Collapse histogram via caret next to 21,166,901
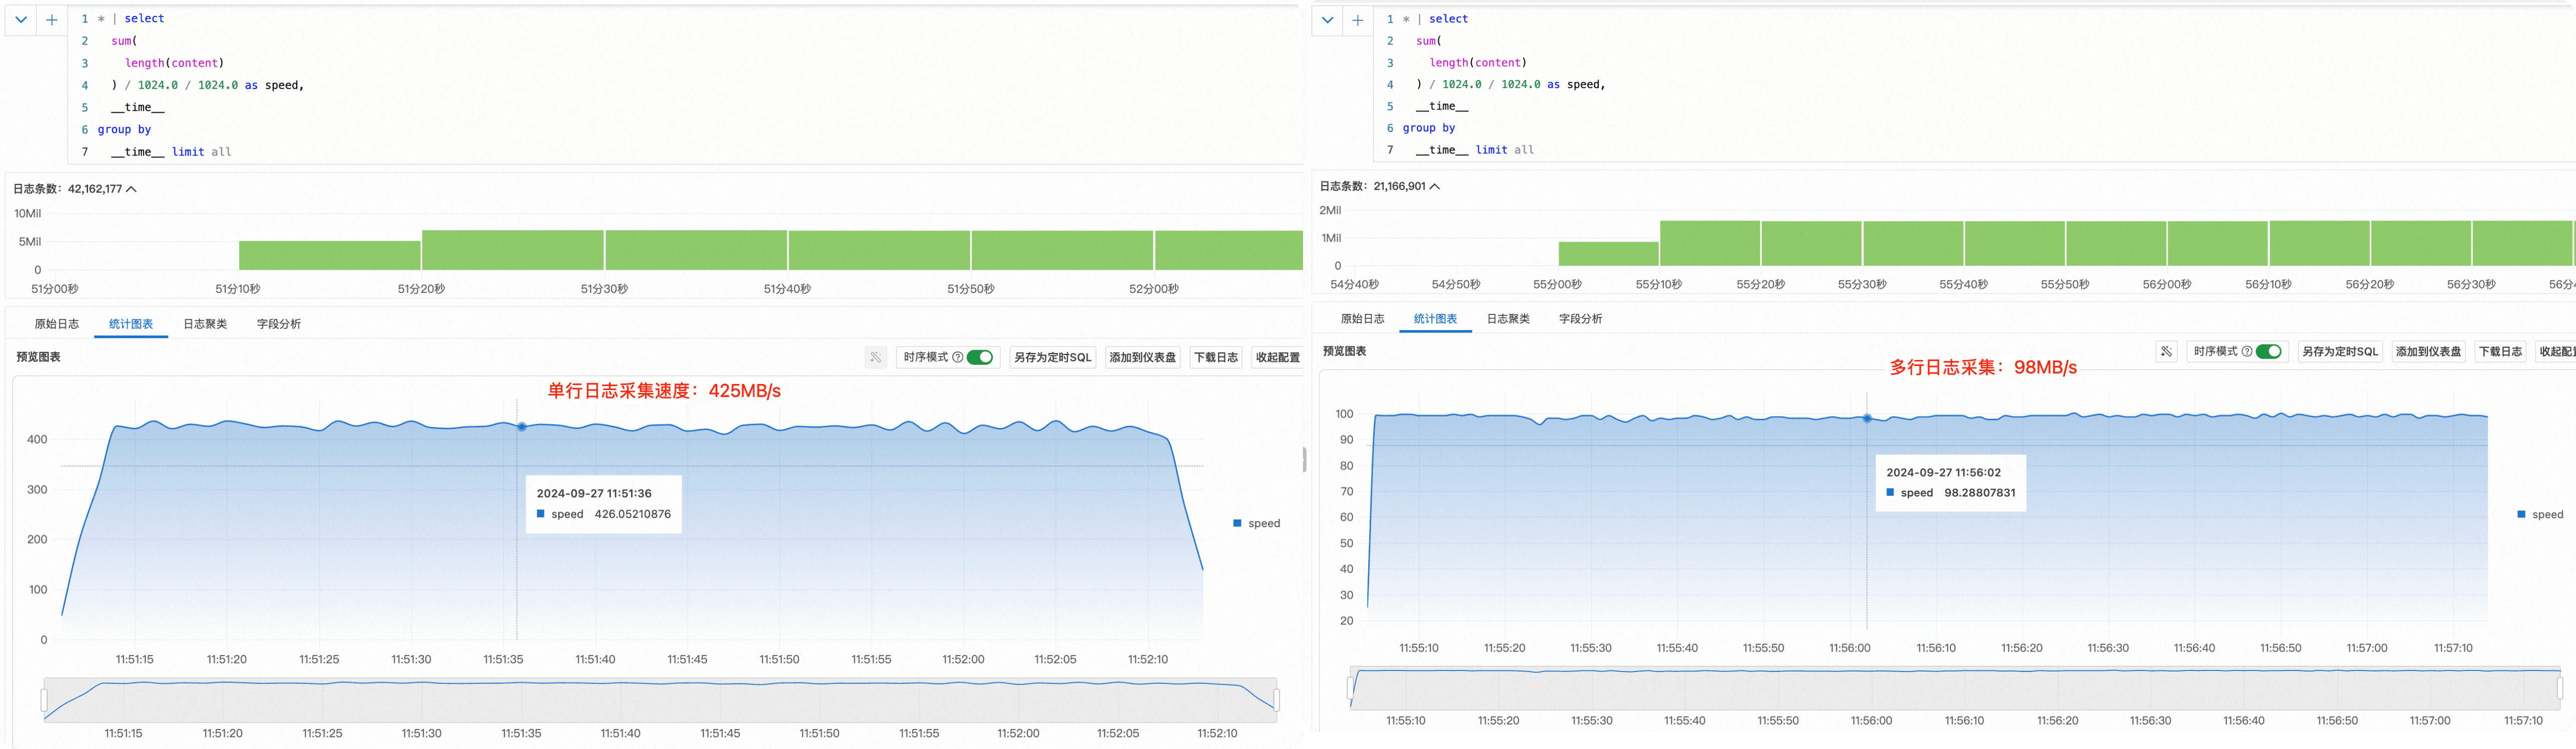Screen dimensions: 2576x749 click(1435, 187)
